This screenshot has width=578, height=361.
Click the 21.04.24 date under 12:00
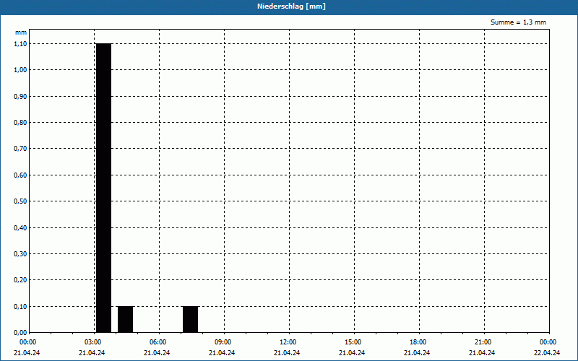click(x=287, y=353)
